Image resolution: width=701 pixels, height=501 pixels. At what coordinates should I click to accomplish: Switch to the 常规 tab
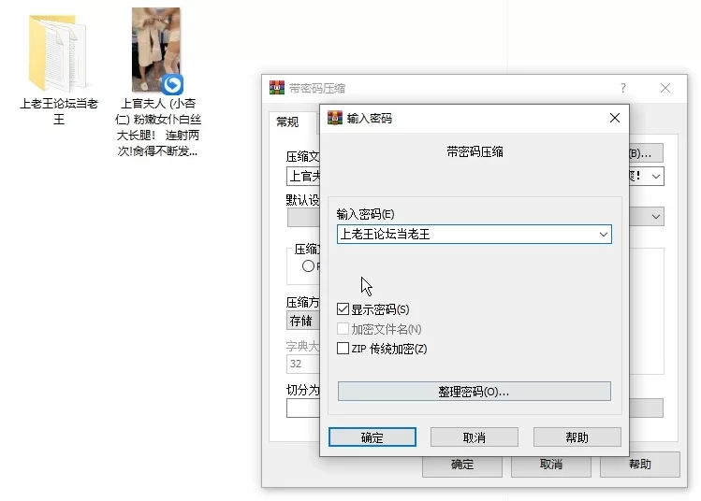click(287, 122)
